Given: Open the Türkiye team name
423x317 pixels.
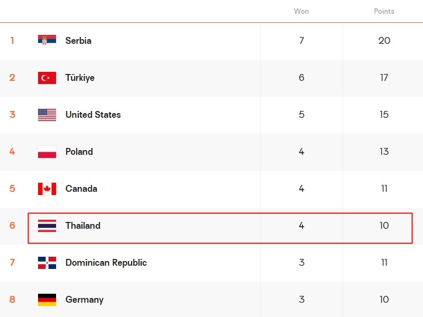Looking at the screenshot, I should [x=80, y=78].
